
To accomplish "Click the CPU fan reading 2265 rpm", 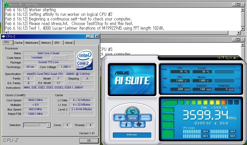I will click(x=180, y=89).
